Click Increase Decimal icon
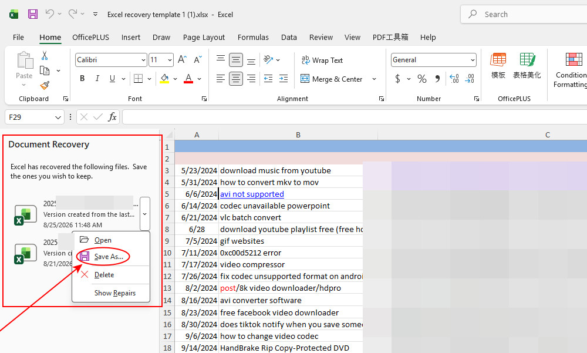587x353 pixels. tap(454, 79)
